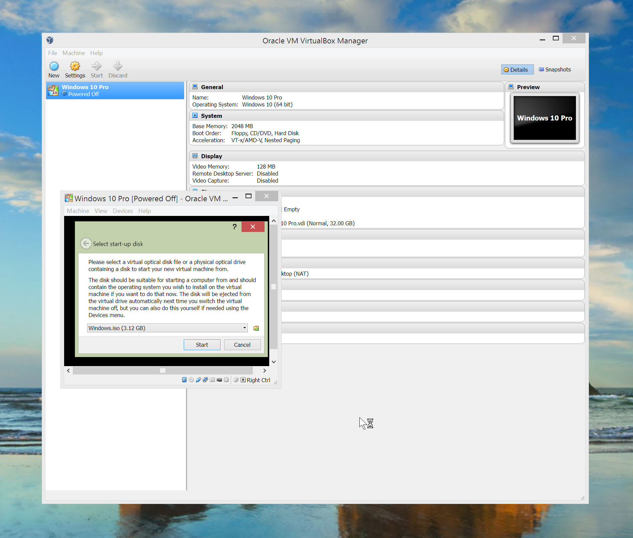Click the VM window title bar icon

point(68,198)
